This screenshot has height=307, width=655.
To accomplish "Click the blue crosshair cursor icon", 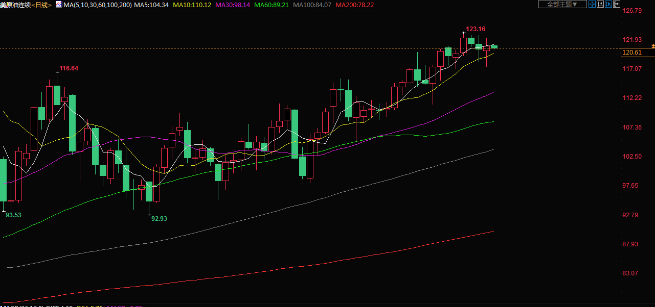I will 592,4.
